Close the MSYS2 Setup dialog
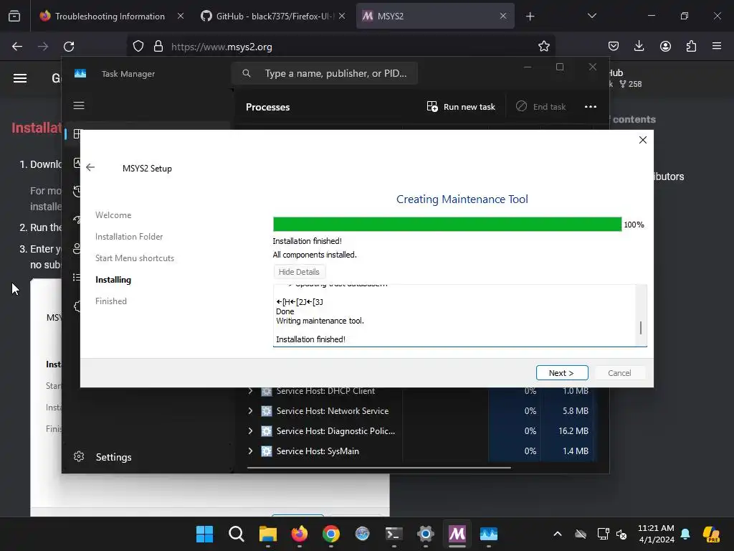Viewport: 734px width, 551px height. 643,140
